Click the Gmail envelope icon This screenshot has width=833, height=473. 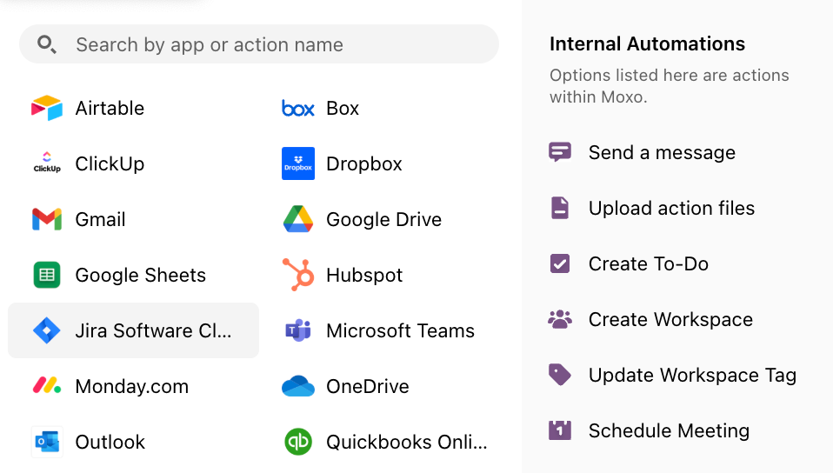pos(47,219)
